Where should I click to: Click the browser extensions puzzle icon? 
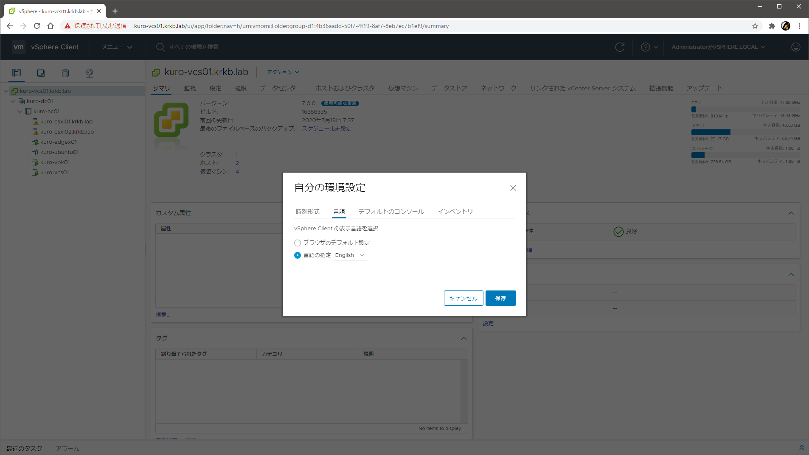pyautogui.click(x=772, y=26)
